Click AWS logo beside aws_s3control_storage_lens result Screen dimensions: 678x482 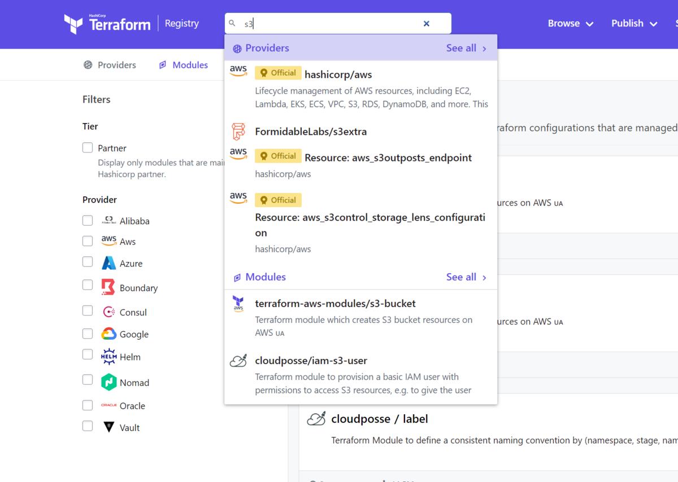pos(238,197)
